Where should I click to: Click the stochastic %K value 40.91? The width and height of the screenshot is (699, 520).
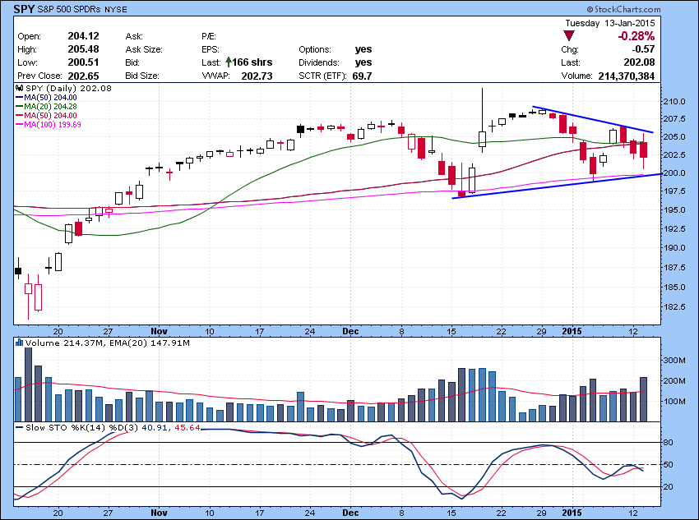[155, 427]
